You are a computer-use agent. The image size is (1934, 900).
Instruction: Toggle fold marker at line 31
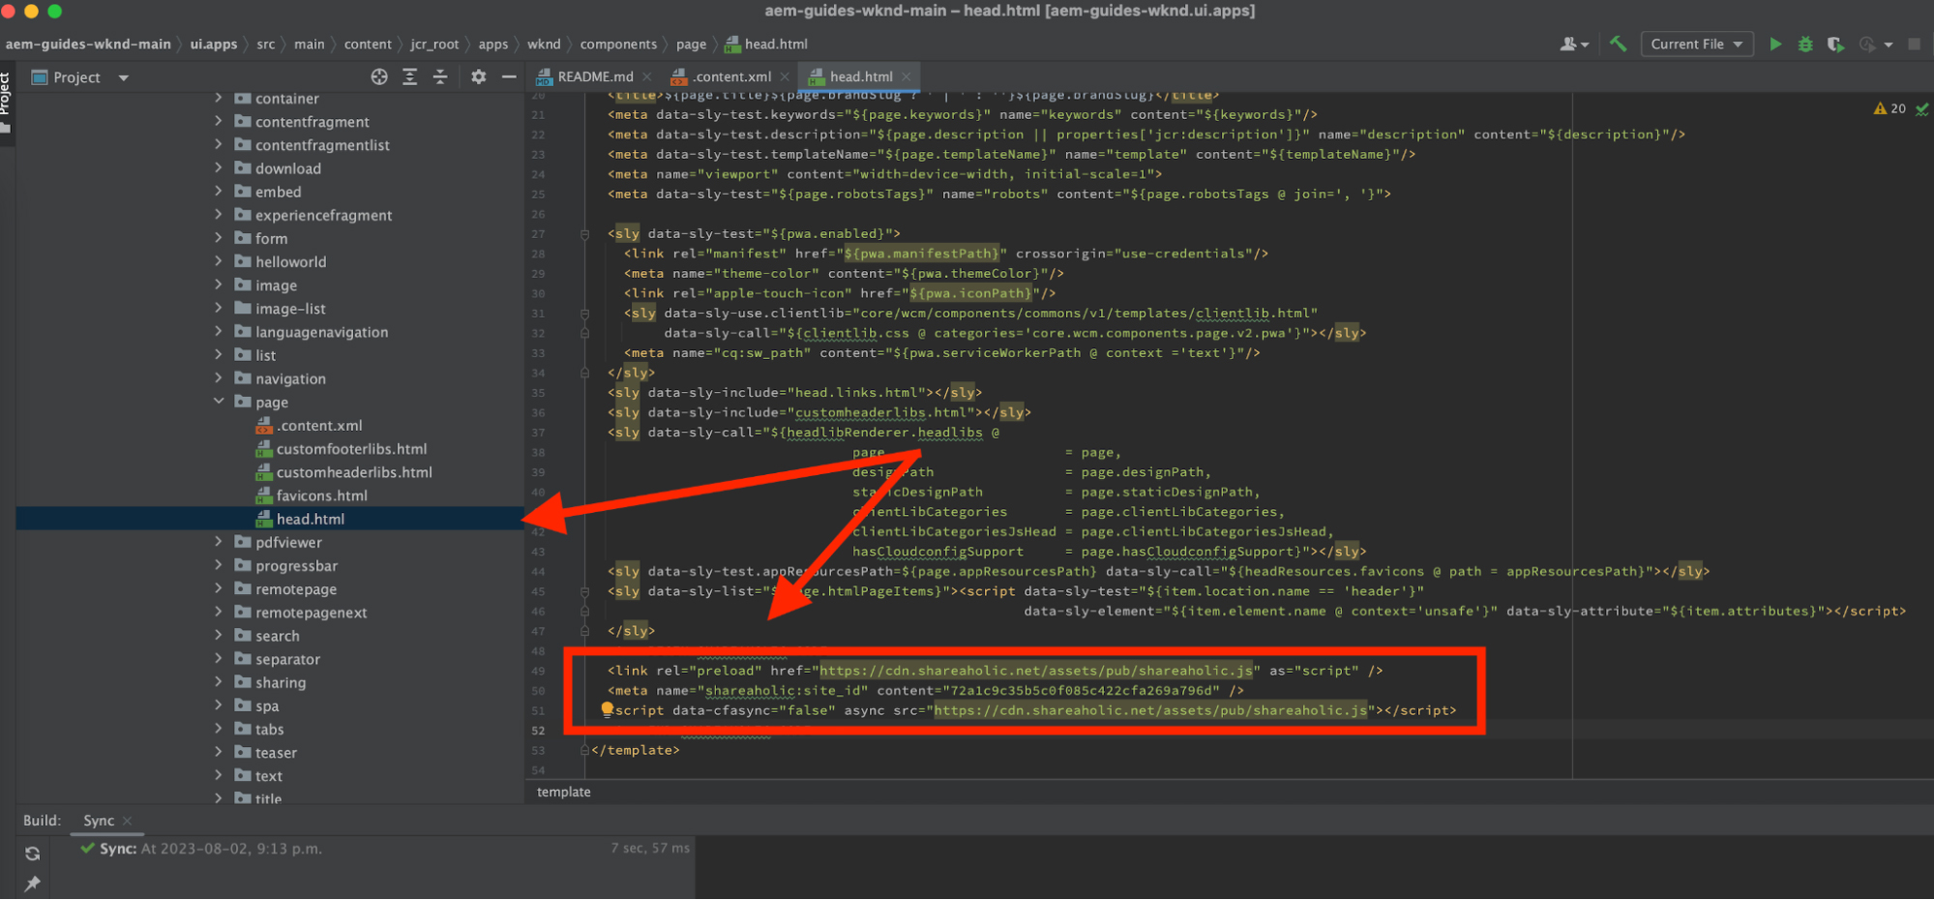click(x=584, y=313)
